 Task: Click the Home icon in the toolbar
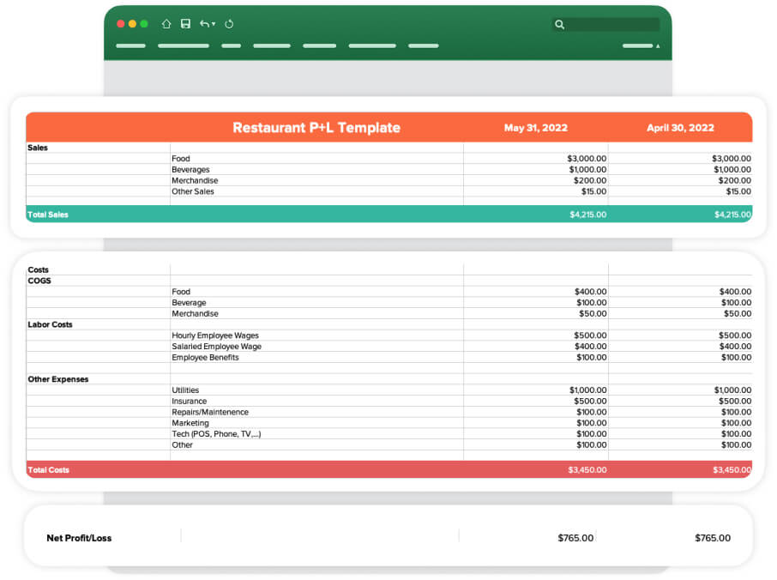pyautogui.click(x=166, y=24)
